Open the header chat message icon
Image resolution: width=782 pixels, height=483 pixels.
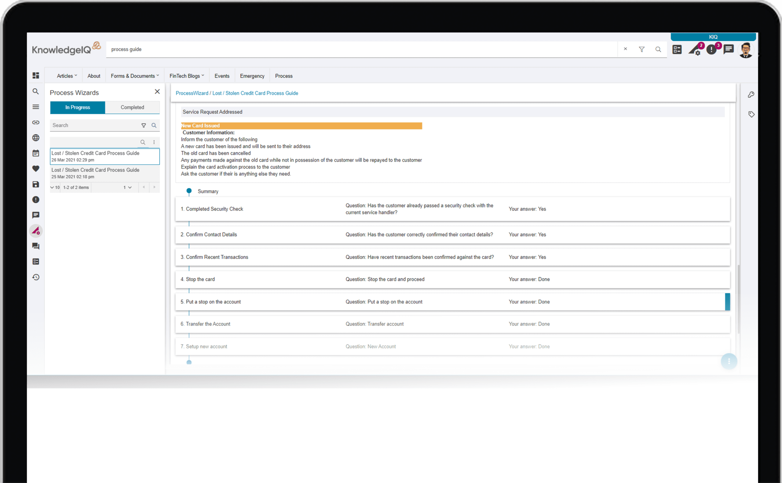[729, 49]
